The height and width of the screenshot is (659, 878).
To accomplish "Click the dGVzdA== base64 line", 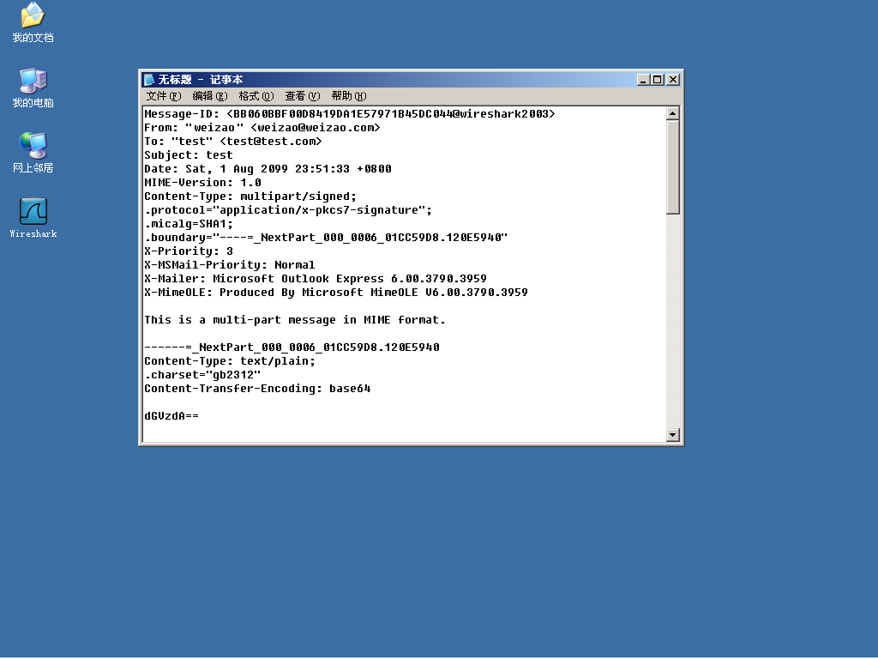I will (171, 416).
